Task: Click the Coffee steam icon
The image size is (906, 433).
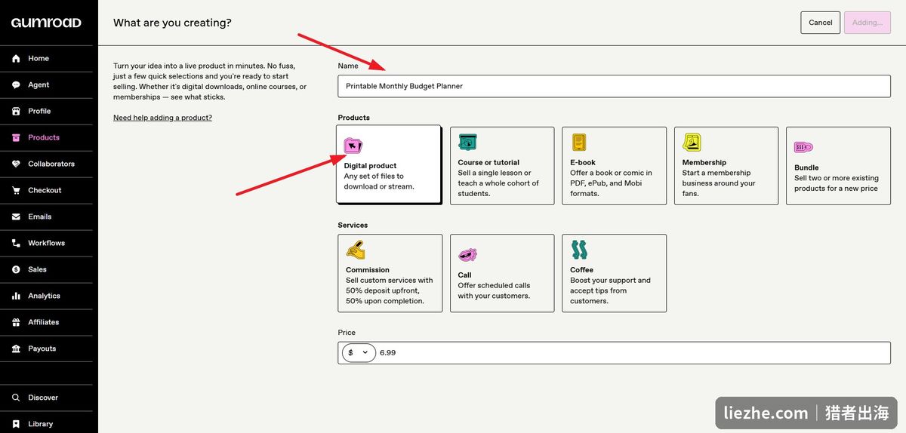Action: click(x=579, y=250)
